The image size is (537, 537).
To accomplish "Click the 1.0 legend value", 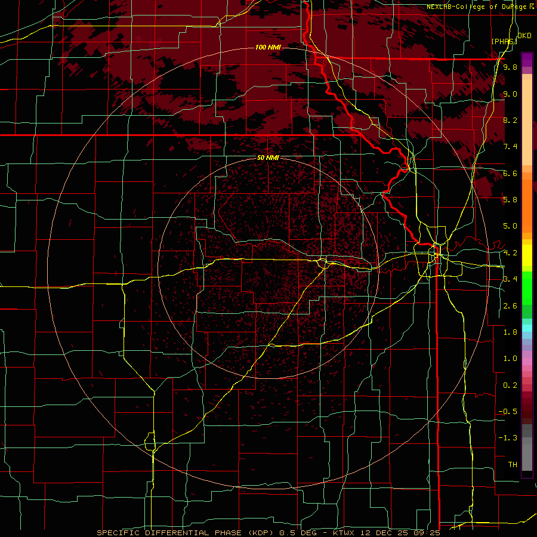I will (x=510, y=359).
